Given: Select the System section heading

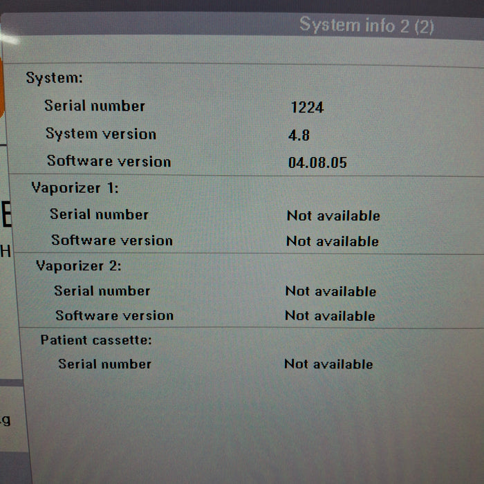Looking at the screenshot, I should click(x=54, y=78).
